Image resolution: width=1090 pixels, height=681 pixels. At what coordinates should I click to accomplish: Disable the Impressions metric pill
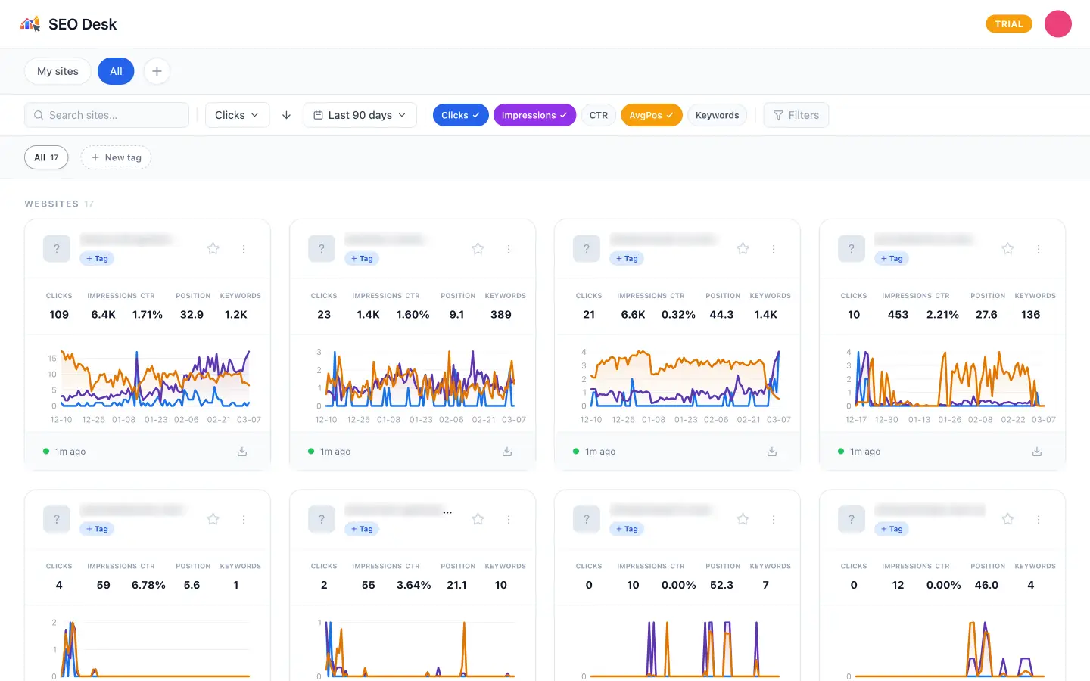click(534, 114)
